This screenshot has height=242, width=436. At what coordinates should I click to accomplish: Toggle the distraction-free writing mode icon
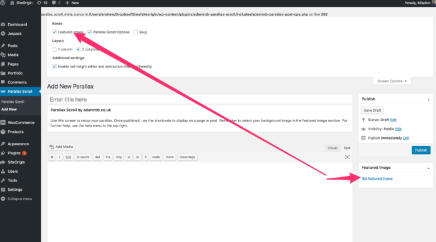coord(347,157)
